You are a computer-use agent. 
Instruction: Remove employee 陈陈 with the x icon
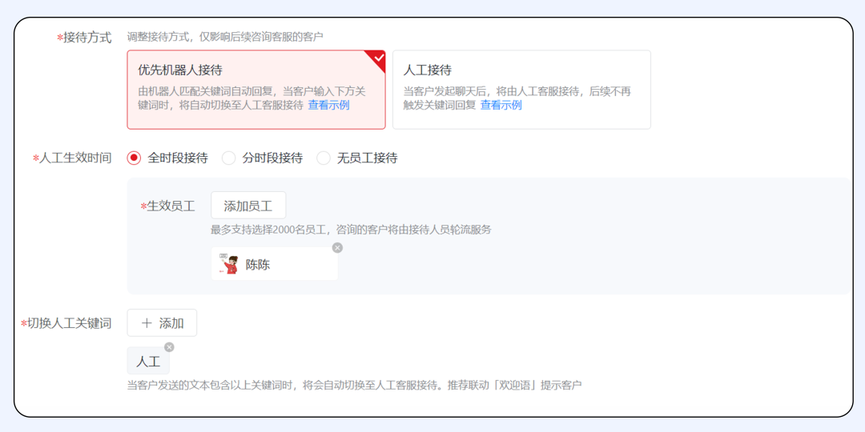coord(337,248)
